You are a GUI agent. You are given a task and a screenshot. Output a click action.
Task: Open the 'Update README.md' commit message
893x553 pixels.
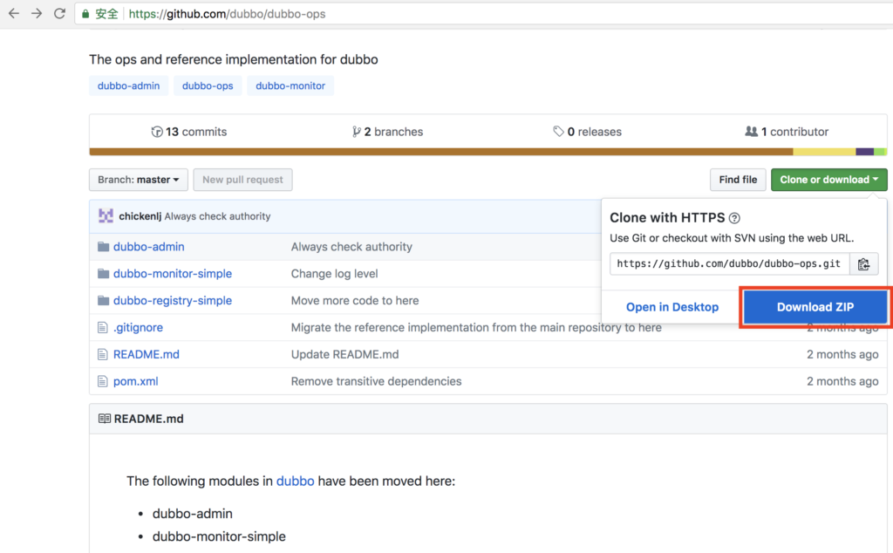[344, 354]
